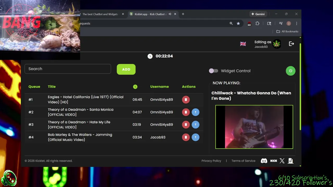The width and height of the screenshot is (333, 187).
Task: Open the media control toolbar icon
Action: (281, 23)
